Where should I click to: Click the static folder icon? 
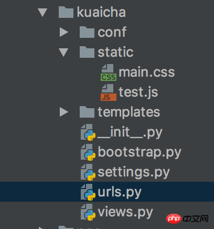tap(87, 52)
